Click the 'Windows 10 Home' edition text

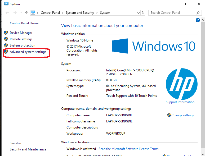coord(80,40)
